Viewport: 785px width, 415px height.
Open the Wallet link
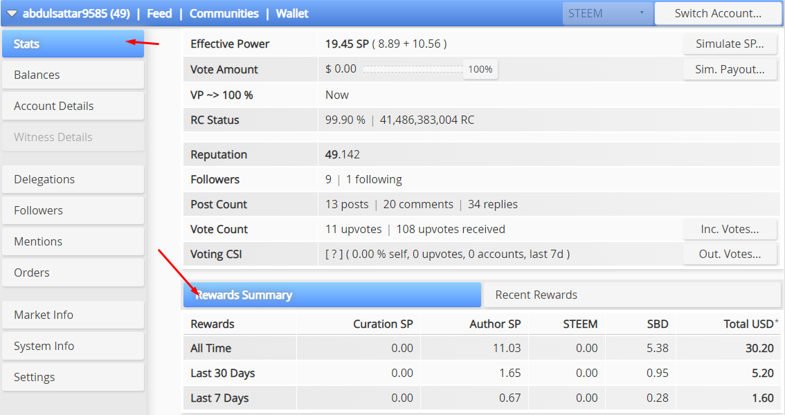[292, 14]
